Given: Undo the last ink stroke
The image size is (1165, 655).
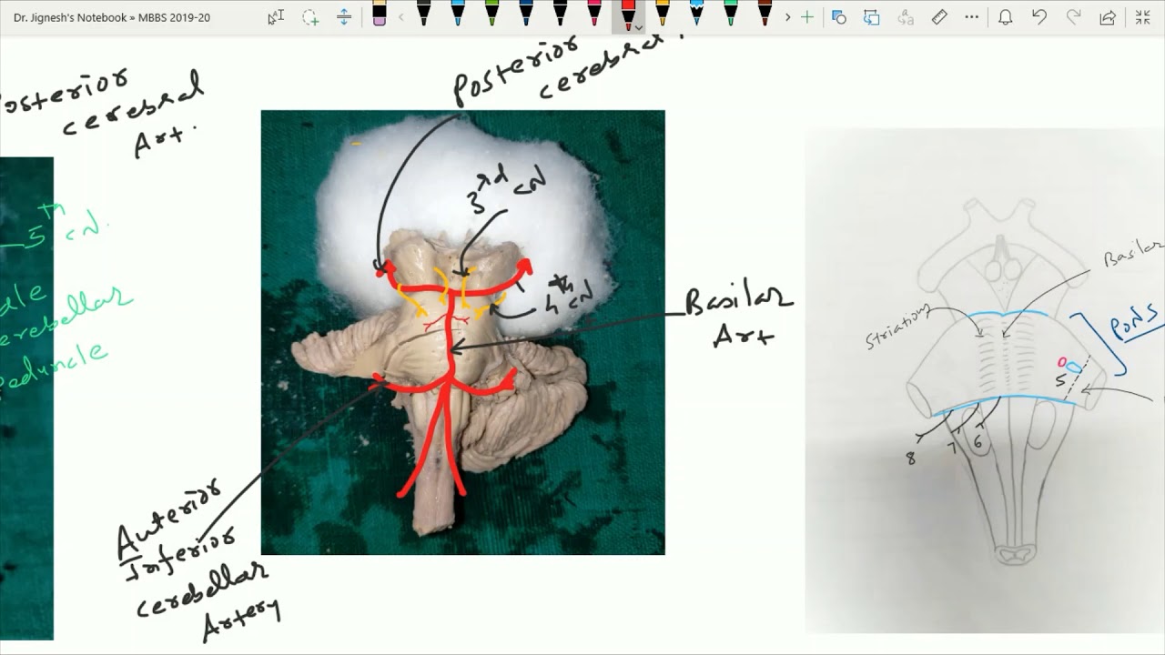Looking at the screenshot, I should click(x=1039, y=17).
